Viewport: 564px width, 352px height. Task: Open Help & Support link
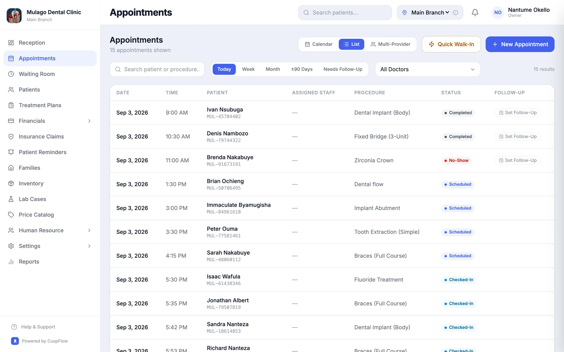pos(33,327)
